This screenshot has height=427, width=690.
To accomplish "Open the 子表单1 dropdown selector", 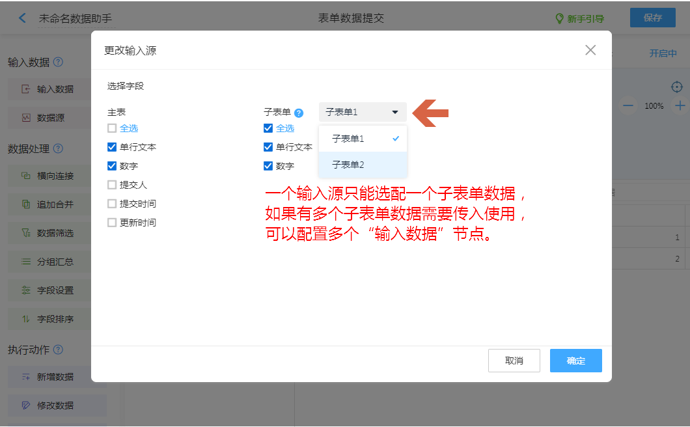I will (363, 112).
